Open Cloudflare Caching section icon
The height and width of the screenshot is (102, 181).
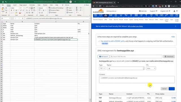pos(136,15)
